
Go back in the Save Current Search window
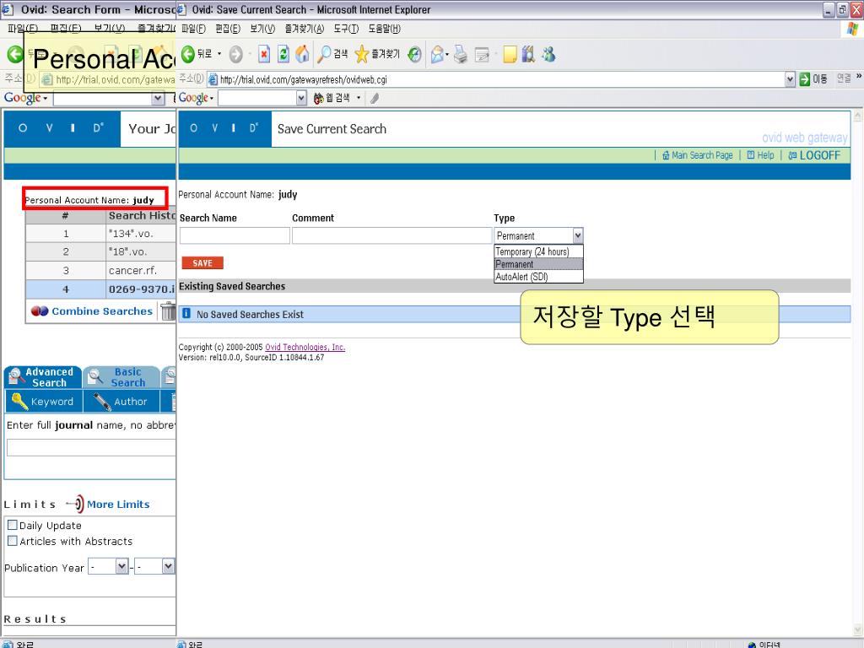point(196,54)
